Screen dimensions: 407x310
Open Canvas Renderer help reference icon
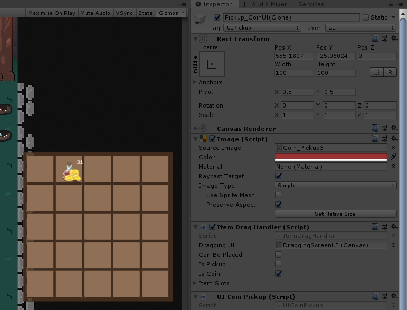(375, 128)
